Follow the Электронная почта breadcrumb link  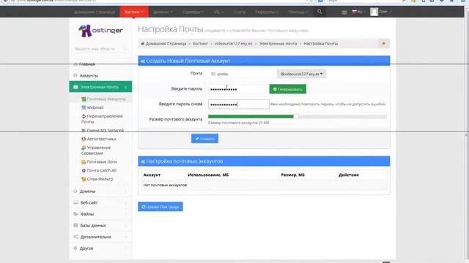pyautogui.click(x=278, y=44)
